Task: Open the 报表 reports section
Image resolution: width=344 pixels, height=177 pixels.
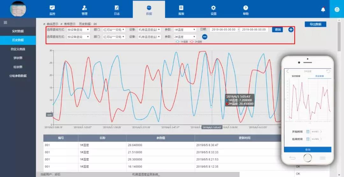Action: click(181, 10)
